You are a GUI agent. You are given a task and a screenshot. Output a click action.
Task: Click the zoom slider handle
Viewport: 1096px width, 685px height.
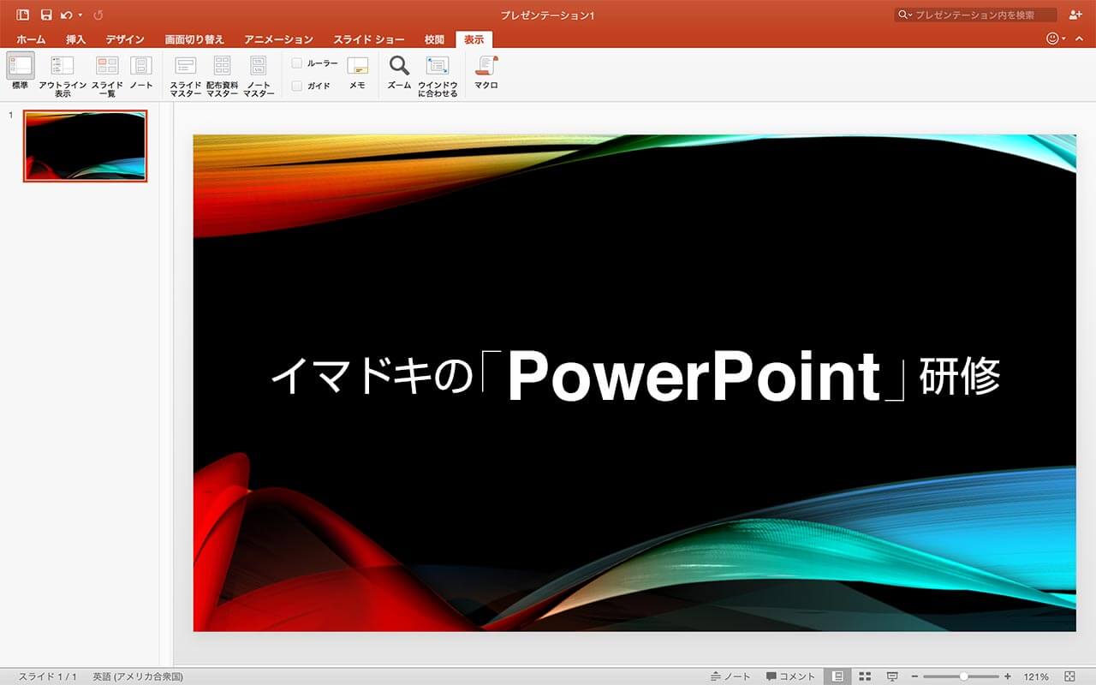(964, 676)
